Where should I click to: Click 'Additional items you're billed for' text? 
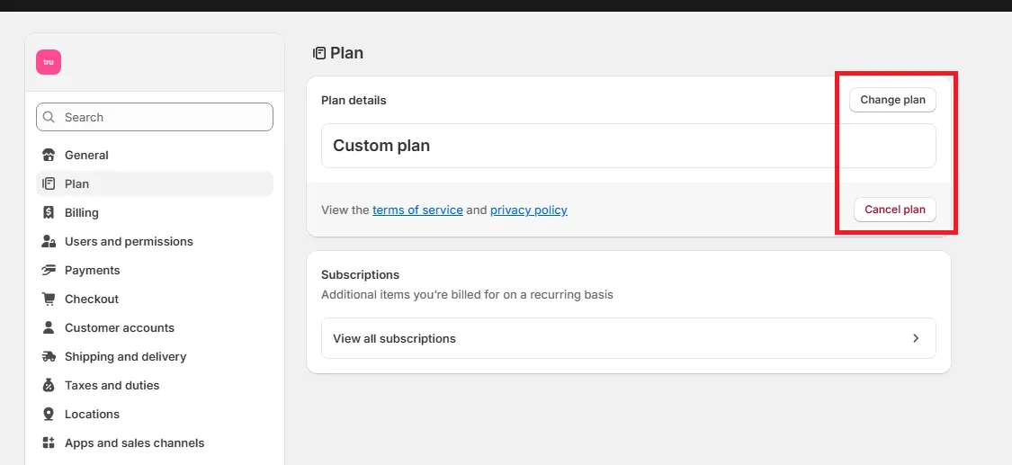point(467,295)
